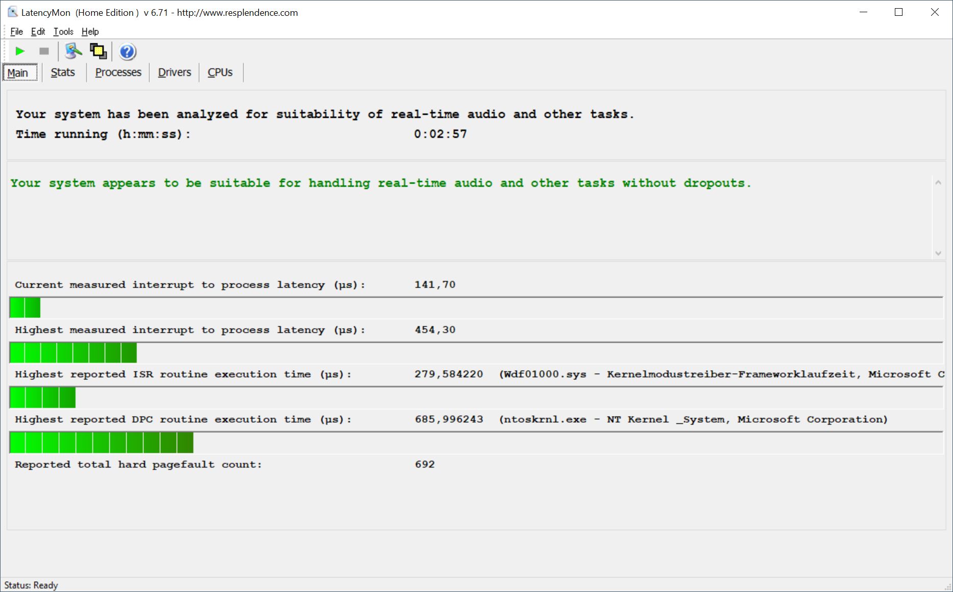Click the current interrupt latency green bar
This screenshot has width=953, height=592.
[x=25, y=308]
